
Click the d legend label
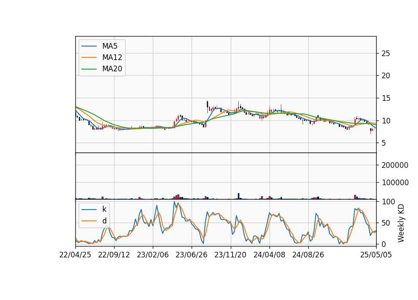coord(104,221)
